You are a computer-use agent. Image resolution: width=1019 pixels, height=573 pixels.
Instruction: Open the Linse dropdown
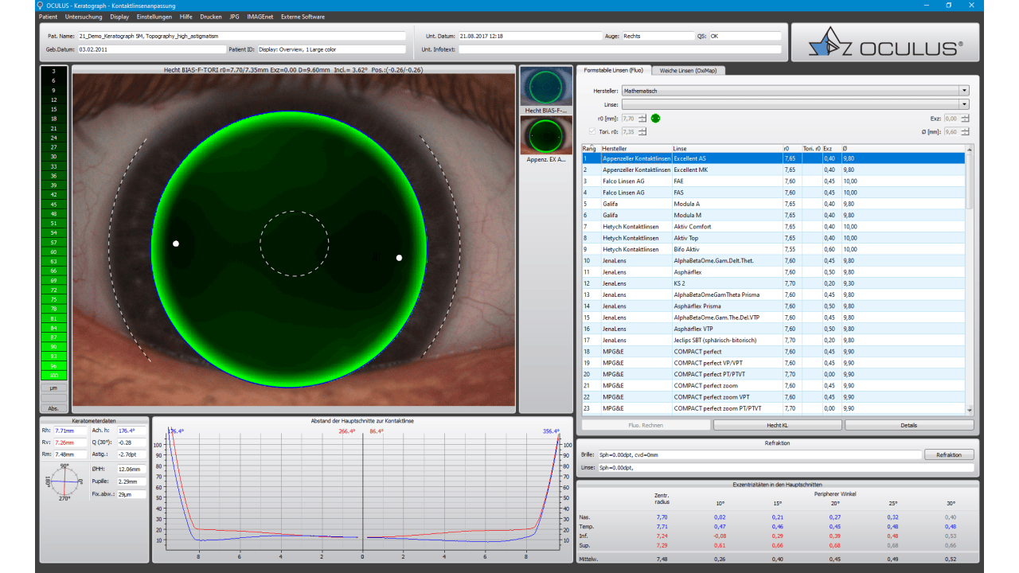(964, 104)
